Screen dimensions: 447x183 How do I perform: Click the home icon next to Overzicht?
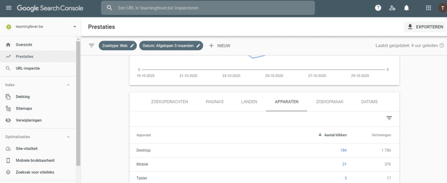click(x=8, y=45)
